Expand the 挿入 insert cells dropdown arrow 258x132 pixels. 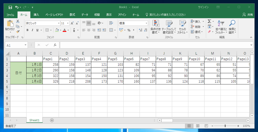click(x=203, y=21)
